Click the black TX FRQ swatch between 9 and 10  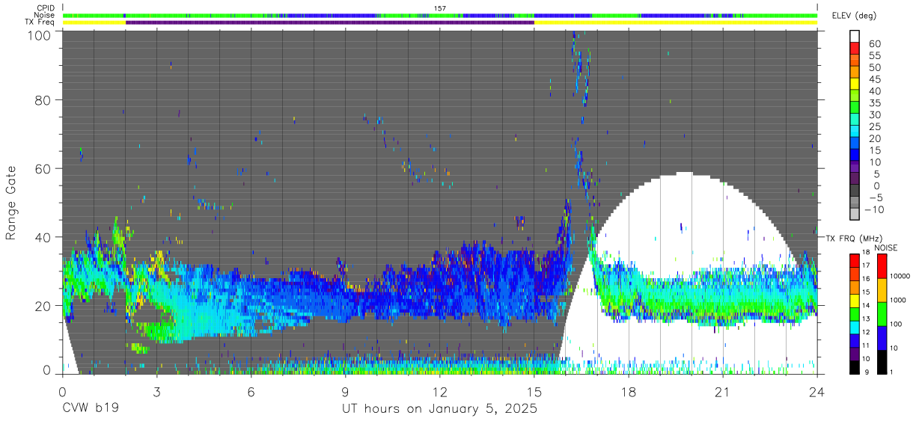[855, 366]
